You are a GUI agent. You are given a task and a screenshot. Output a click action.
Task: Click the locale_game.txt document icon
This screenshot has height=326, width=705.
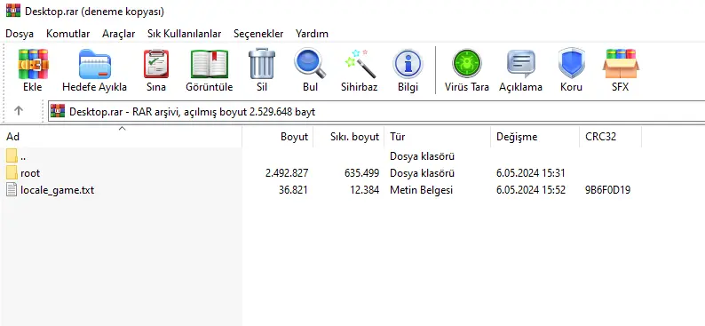(x=12, y=189)
